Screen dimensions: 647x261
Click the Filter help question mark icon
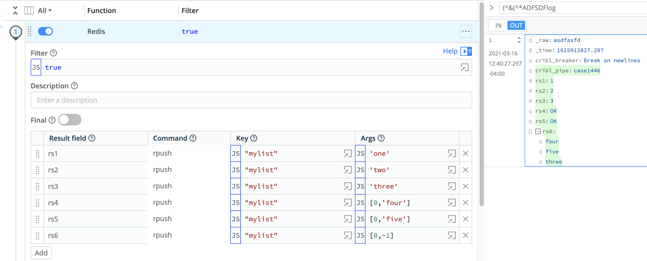pos(53,53)
